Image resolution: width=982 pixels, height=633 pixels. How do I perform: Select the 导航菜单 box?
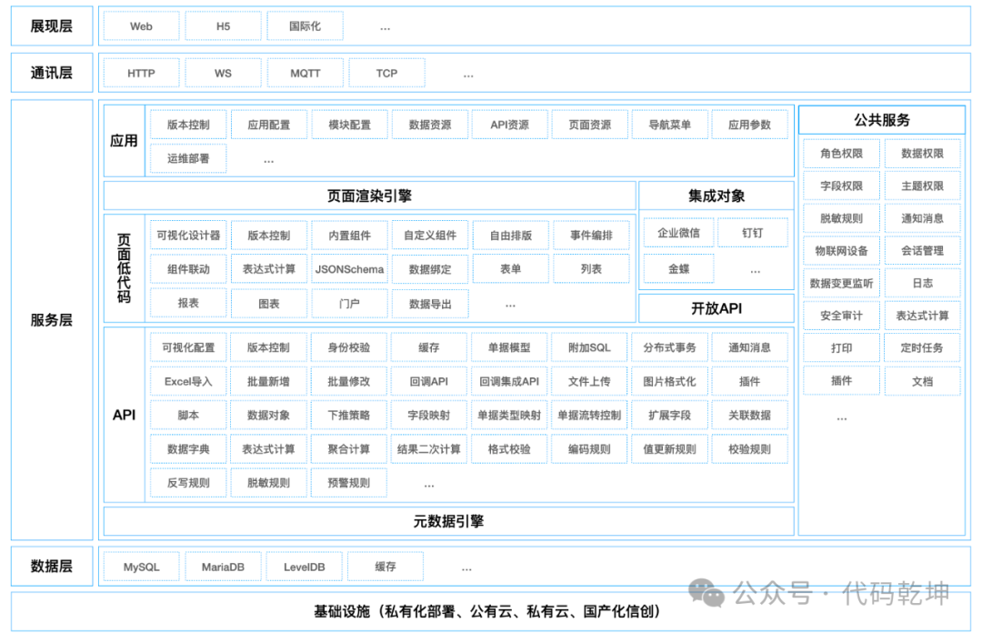[x=670, y=125]
